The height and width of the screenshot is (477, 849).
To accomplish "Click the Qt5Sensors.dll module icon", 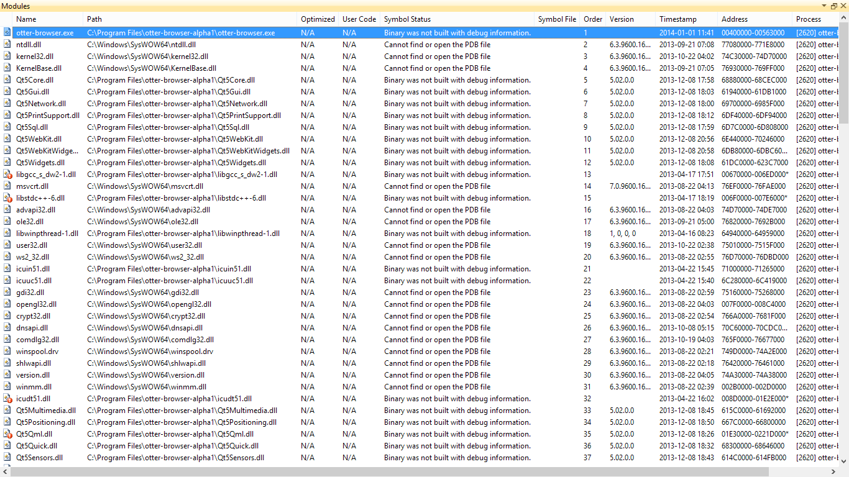I will pos(7,458).
